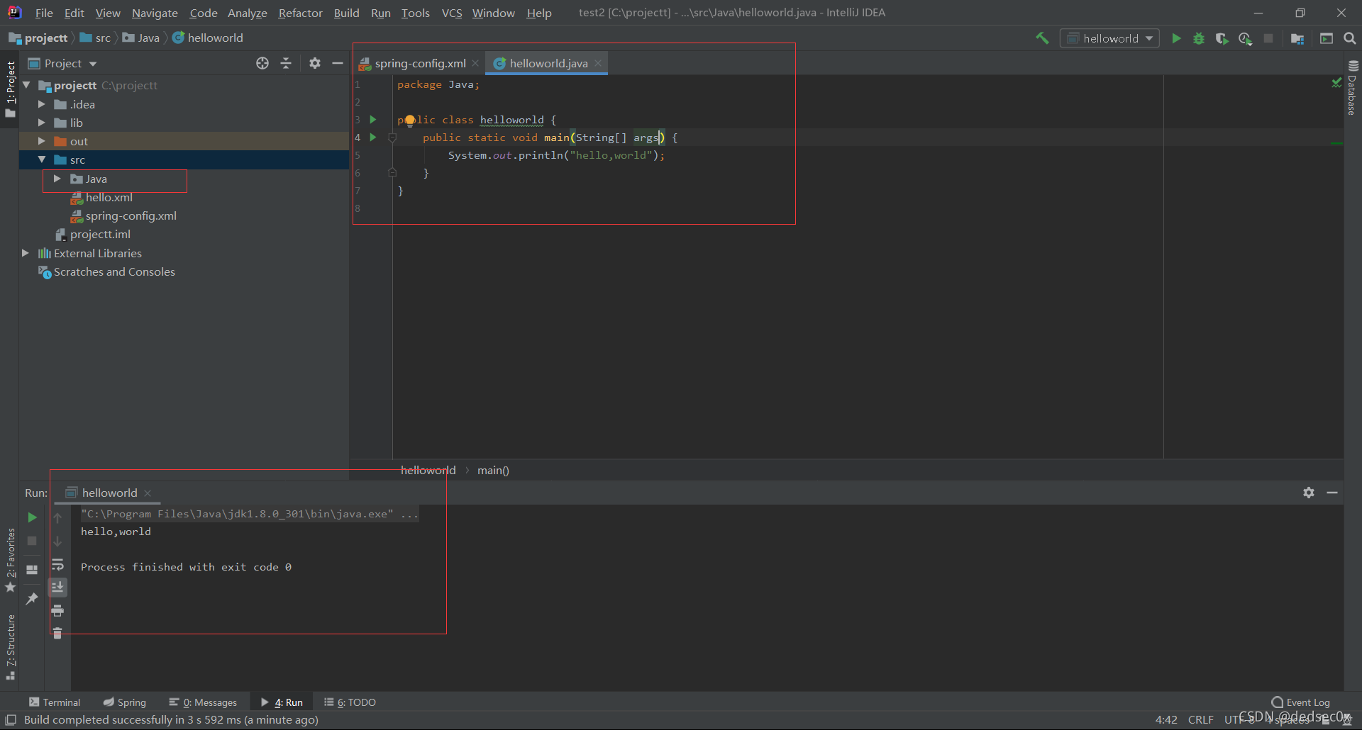
Task: Expand the .idea folder
Action: point(41,104)
